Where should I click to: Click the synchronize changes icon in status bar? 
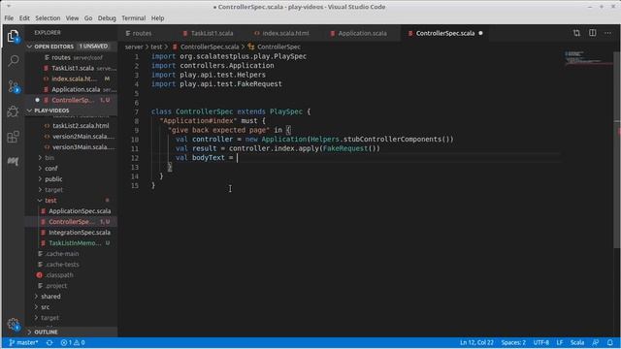pos(49,342)
